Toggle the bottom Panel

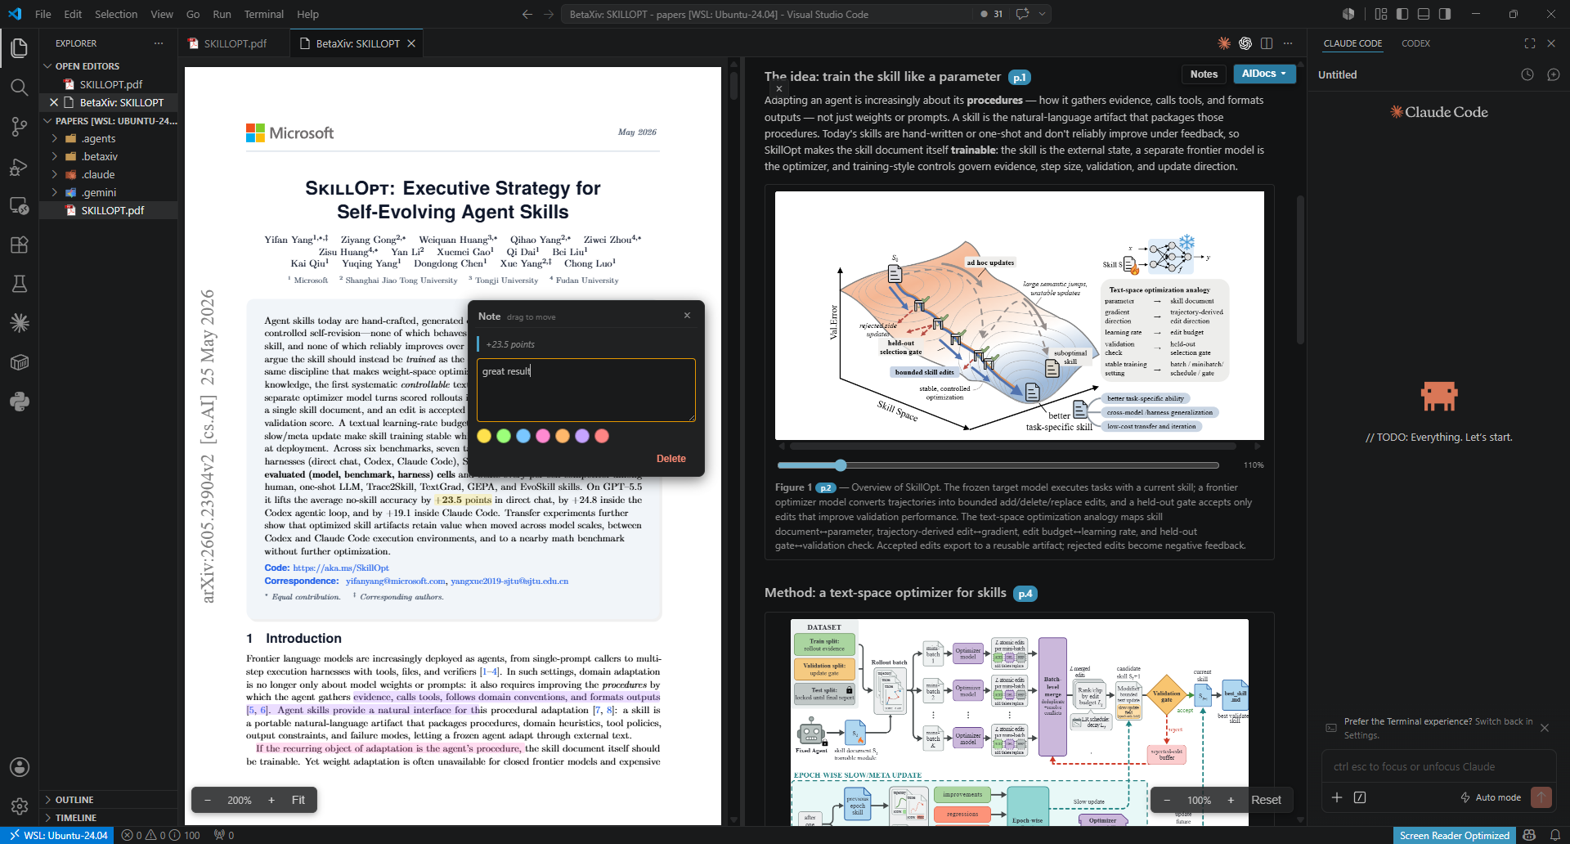coord(1424,14)
